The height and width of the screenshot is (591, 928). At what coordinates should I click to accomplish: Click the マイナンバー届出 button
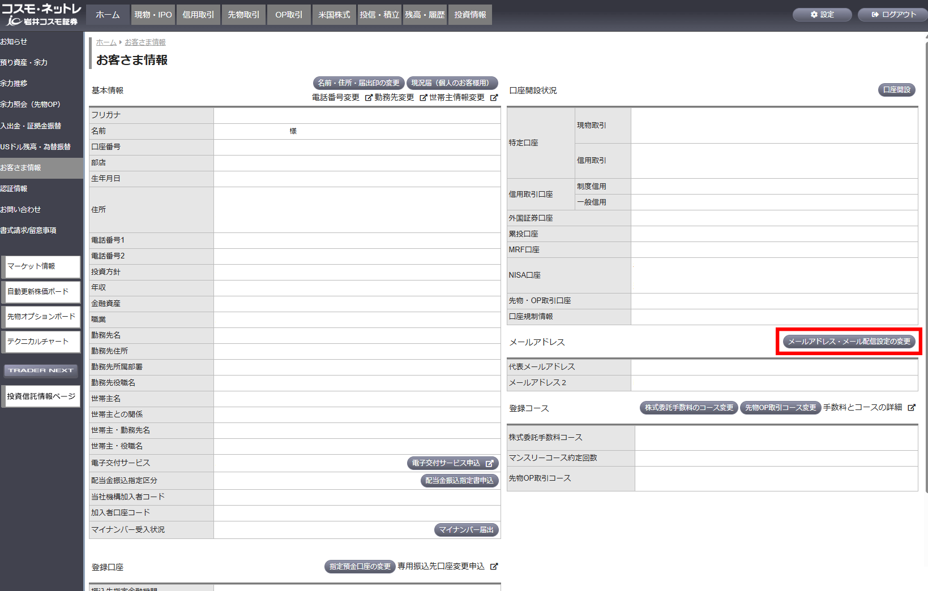466,530
